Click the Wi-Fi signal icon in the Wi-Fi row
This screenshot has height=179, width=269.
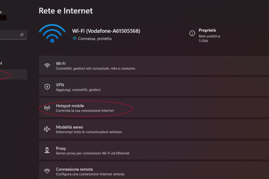[47, 66]
